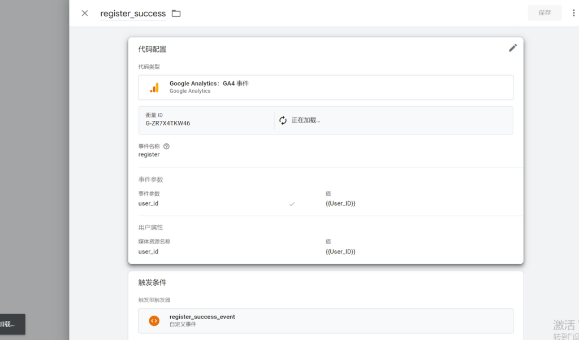
Task: Click the 媒体资源名称 column label
Action: [x=154, y=242]
